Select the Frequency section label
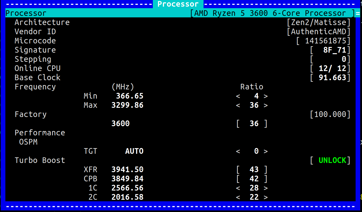The height and width of the screenshot is (212, 362). click(35, 87)
